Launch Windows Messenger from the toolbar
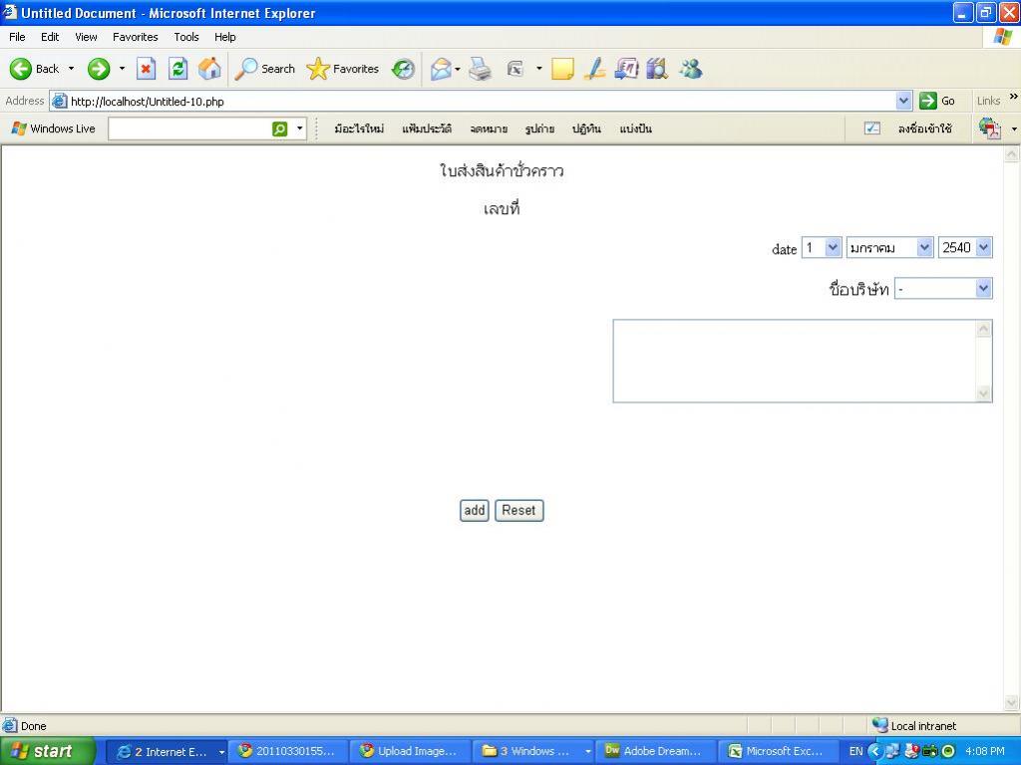The height and width of the screenshot is (765, 1021). point(690,69)
